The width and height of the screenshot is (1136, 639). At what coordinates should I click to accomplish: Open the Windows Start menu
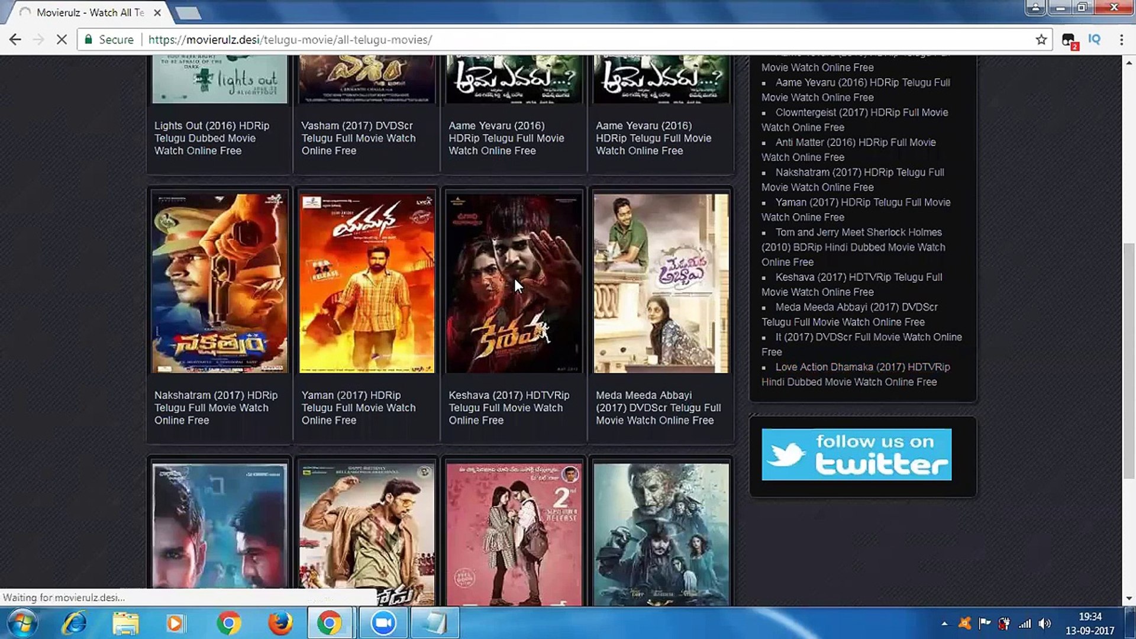pyautogui.click(x=22, y=623)
